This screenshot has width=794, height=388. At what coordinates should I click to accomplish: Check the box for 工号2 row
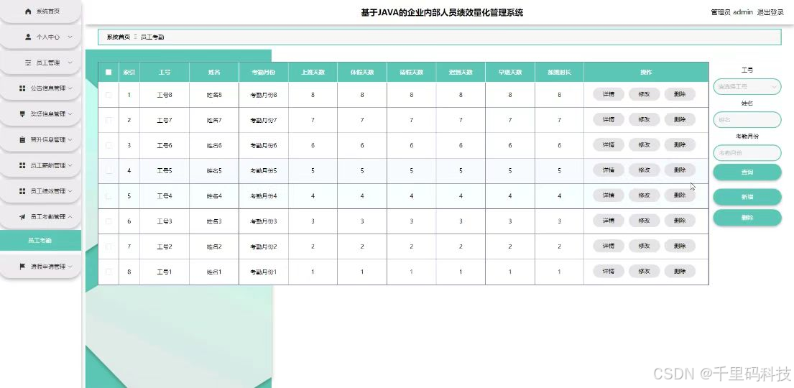[109, 246]
